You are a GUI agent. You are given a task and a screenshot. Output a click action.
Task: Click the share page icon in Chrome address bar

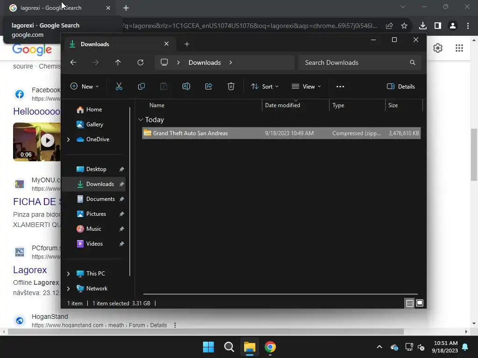389,26
